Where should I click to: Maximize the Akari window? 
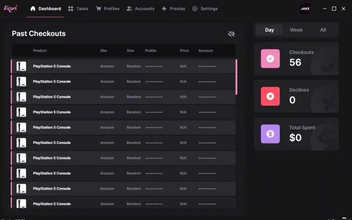[x=334, y=8]
